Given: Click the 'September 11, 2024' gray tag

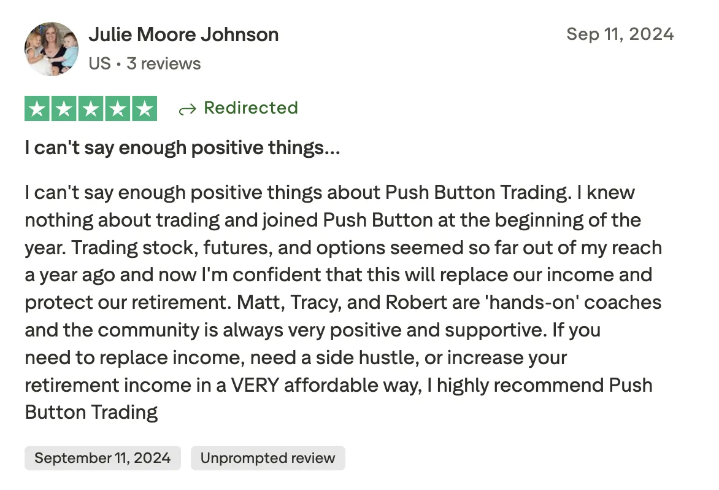Looking at the screenshot, I should [102, 458].
